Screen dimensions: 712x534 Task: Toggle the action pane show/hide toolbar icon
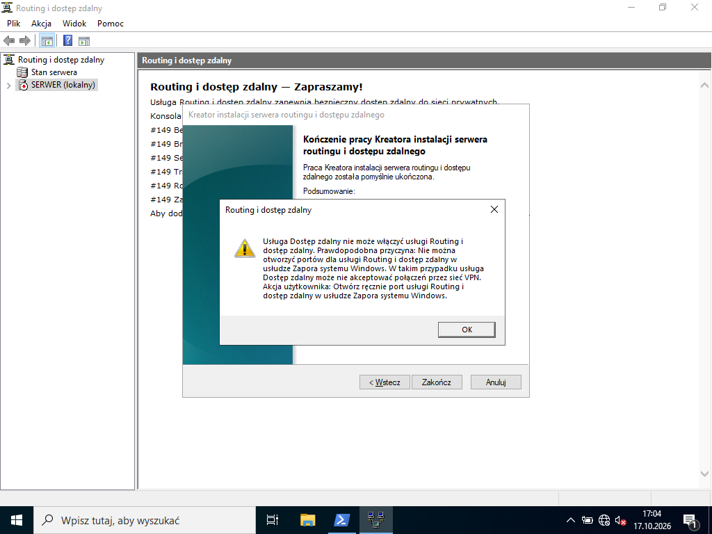(x=84, y=41)
